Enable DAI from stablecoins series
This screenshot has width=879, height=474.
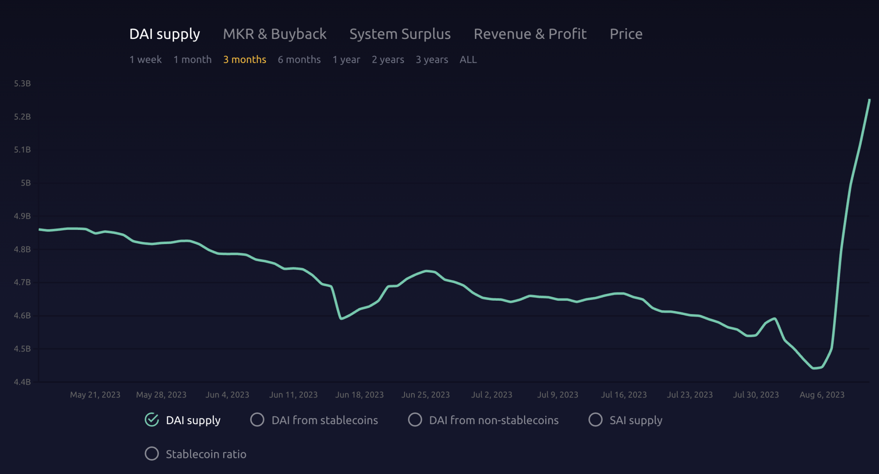click(x=257, y=420)
